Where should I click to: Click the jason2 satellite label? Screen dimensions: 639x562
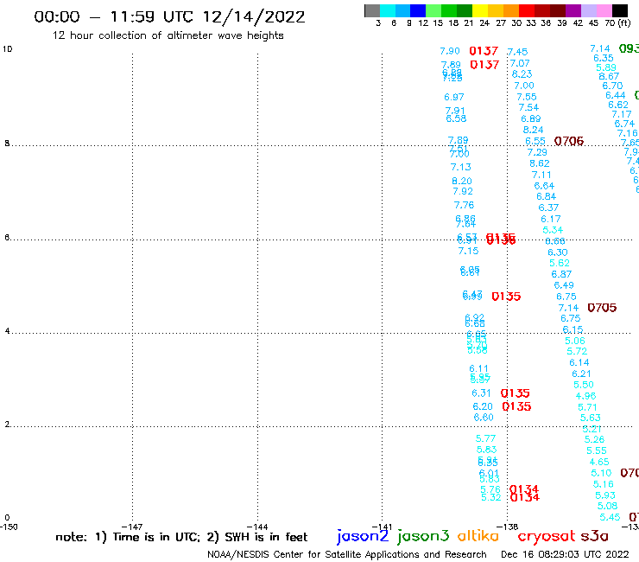(363, 536)
